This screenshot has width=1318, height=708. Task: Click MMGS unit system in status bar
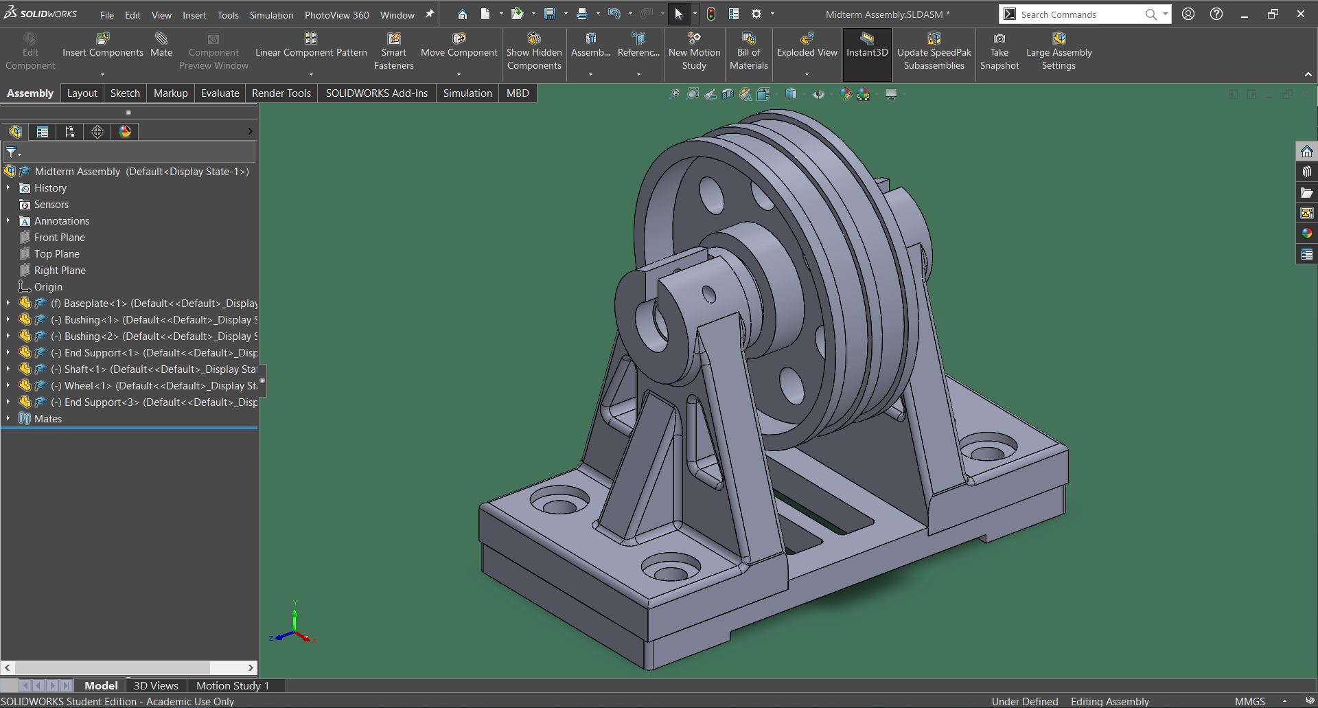pyautogui.click(x=1249, y=701)
